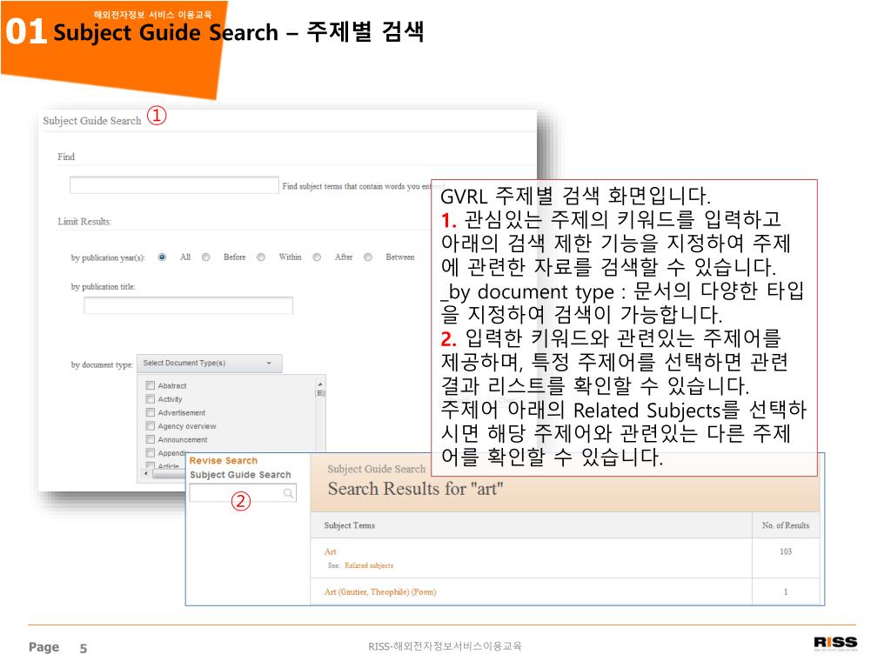This screenshot has width=891, height=668.
Task: Click the by publication title input field
Action: coord(188,305)
